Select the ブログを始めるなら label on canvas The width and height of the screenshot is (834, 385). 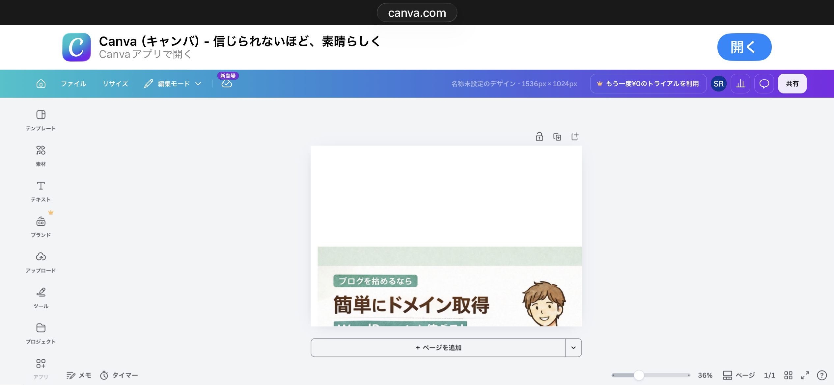(375, 281)
